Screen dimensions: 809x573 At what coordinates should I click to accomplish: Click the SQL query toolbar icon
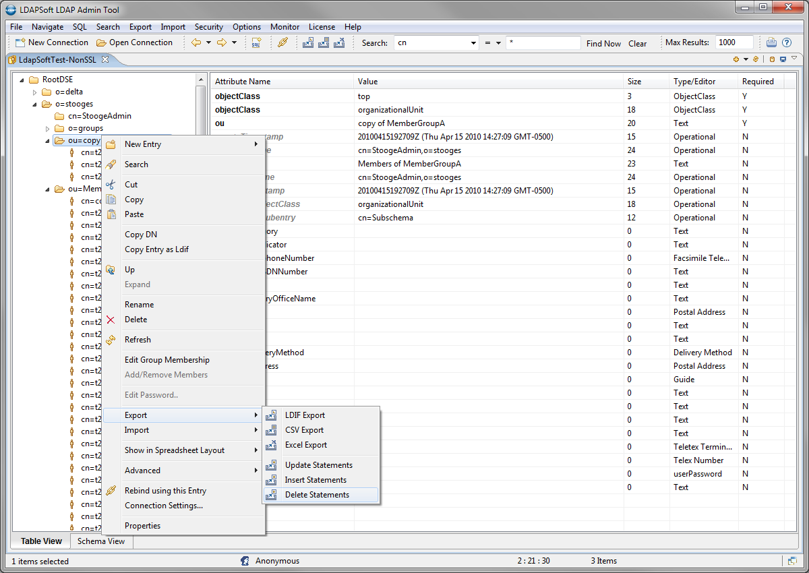[x=256, y=42]
